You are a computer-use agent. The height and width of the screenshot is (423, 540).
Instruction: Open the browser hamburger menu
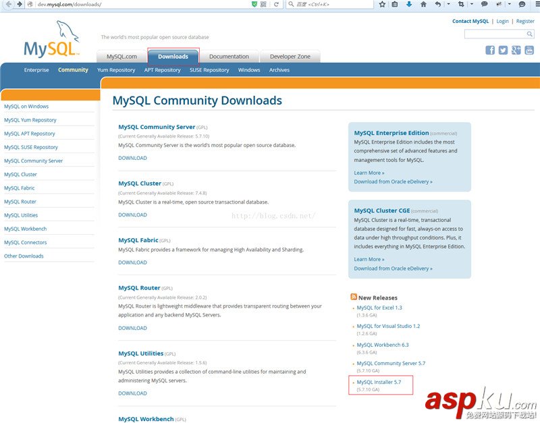coord(537,4)
